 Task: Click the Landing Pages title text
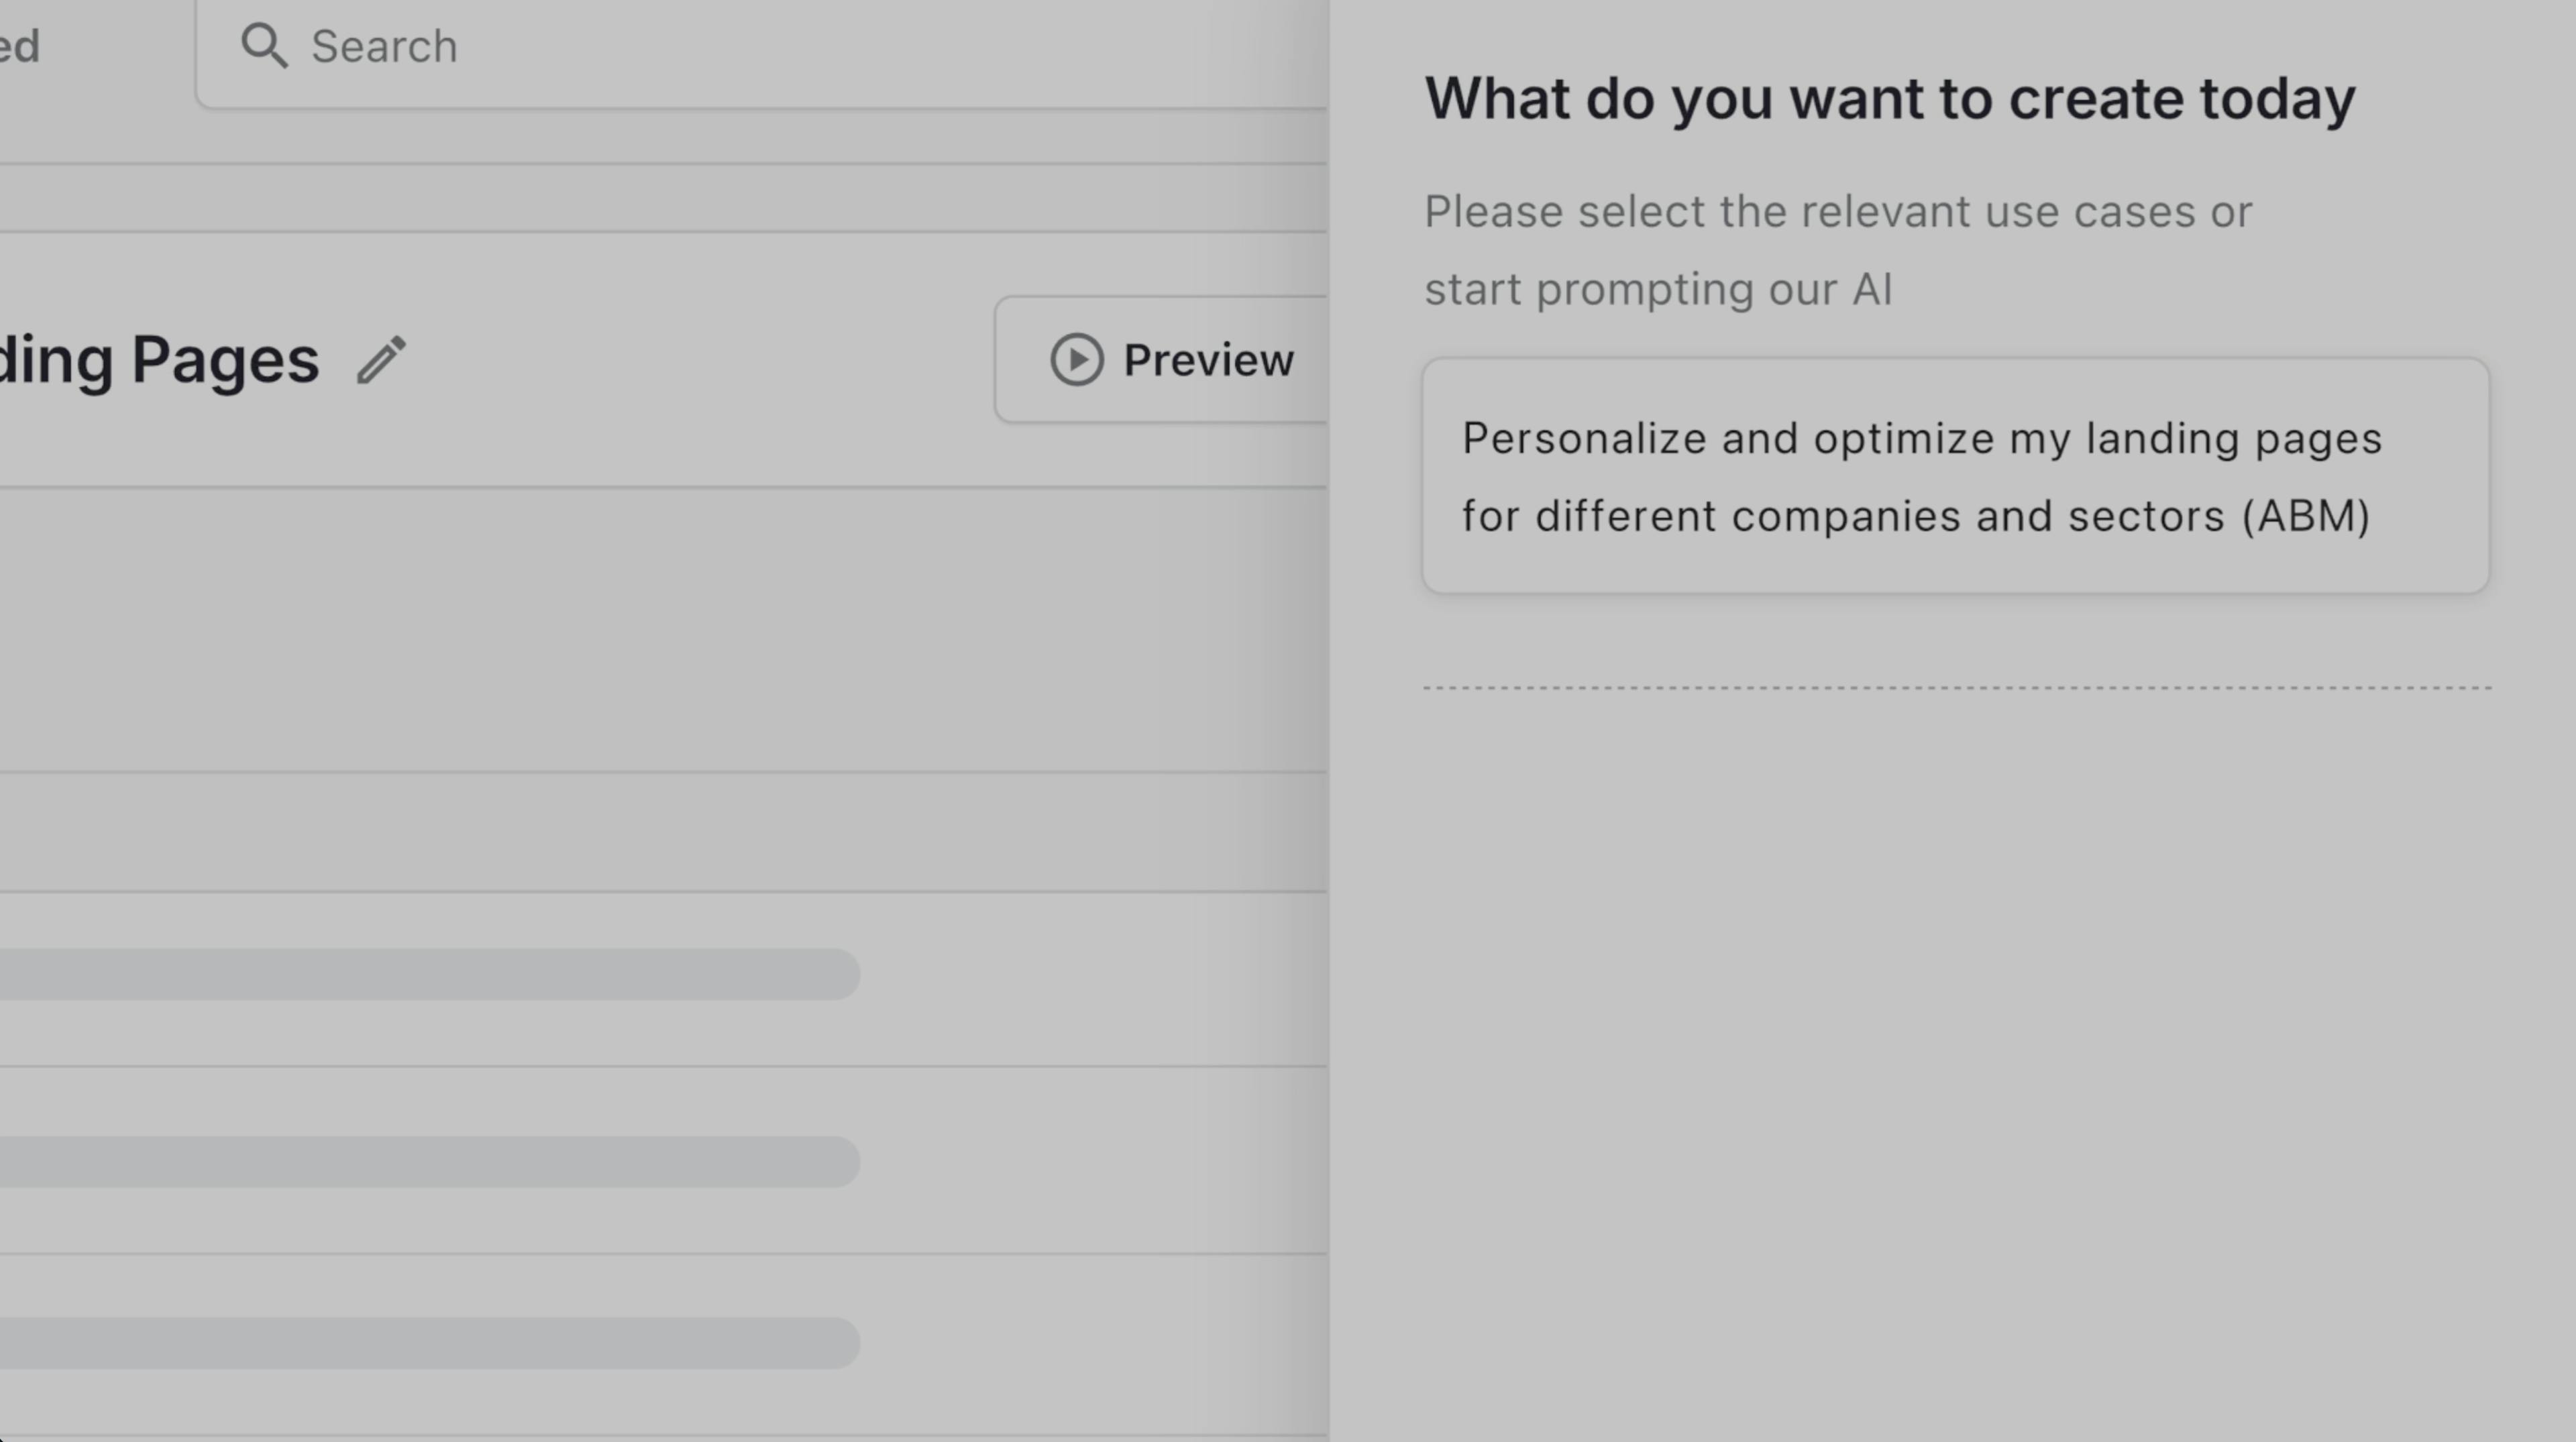click(x=160, y=360)
